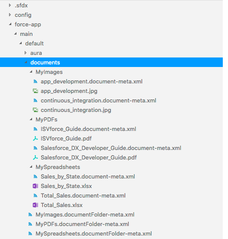
Task: Open file Salesforce_DX_Developer_Guide.pdf
Action: 89,158
